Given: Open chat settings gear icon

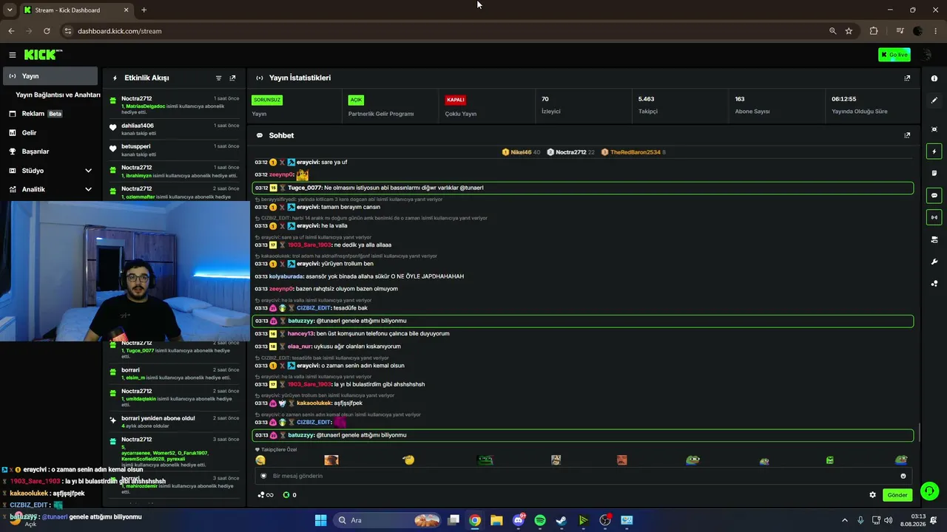Looking at the screenshot, I should click(x=872, y=495).
